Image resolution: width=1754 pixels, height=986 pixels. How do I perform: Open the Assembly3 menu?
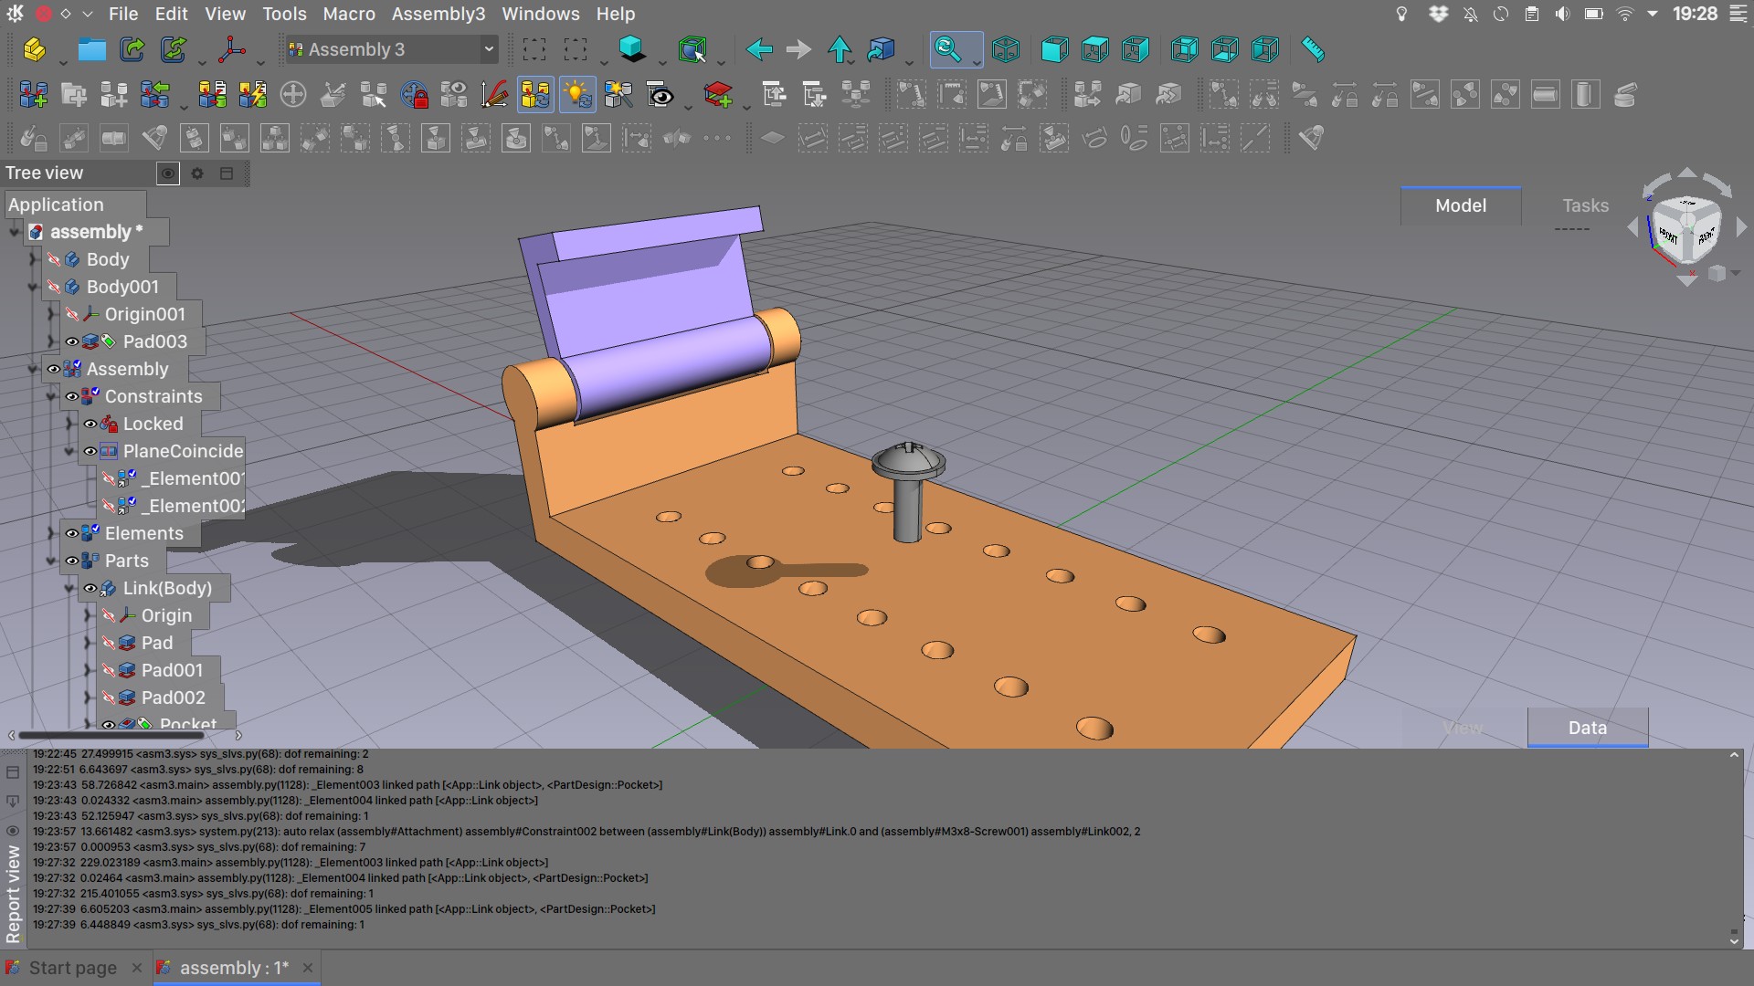[438, 14]
